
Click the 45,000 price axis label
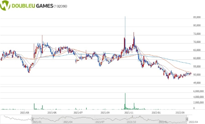click(x=197, y=83)
